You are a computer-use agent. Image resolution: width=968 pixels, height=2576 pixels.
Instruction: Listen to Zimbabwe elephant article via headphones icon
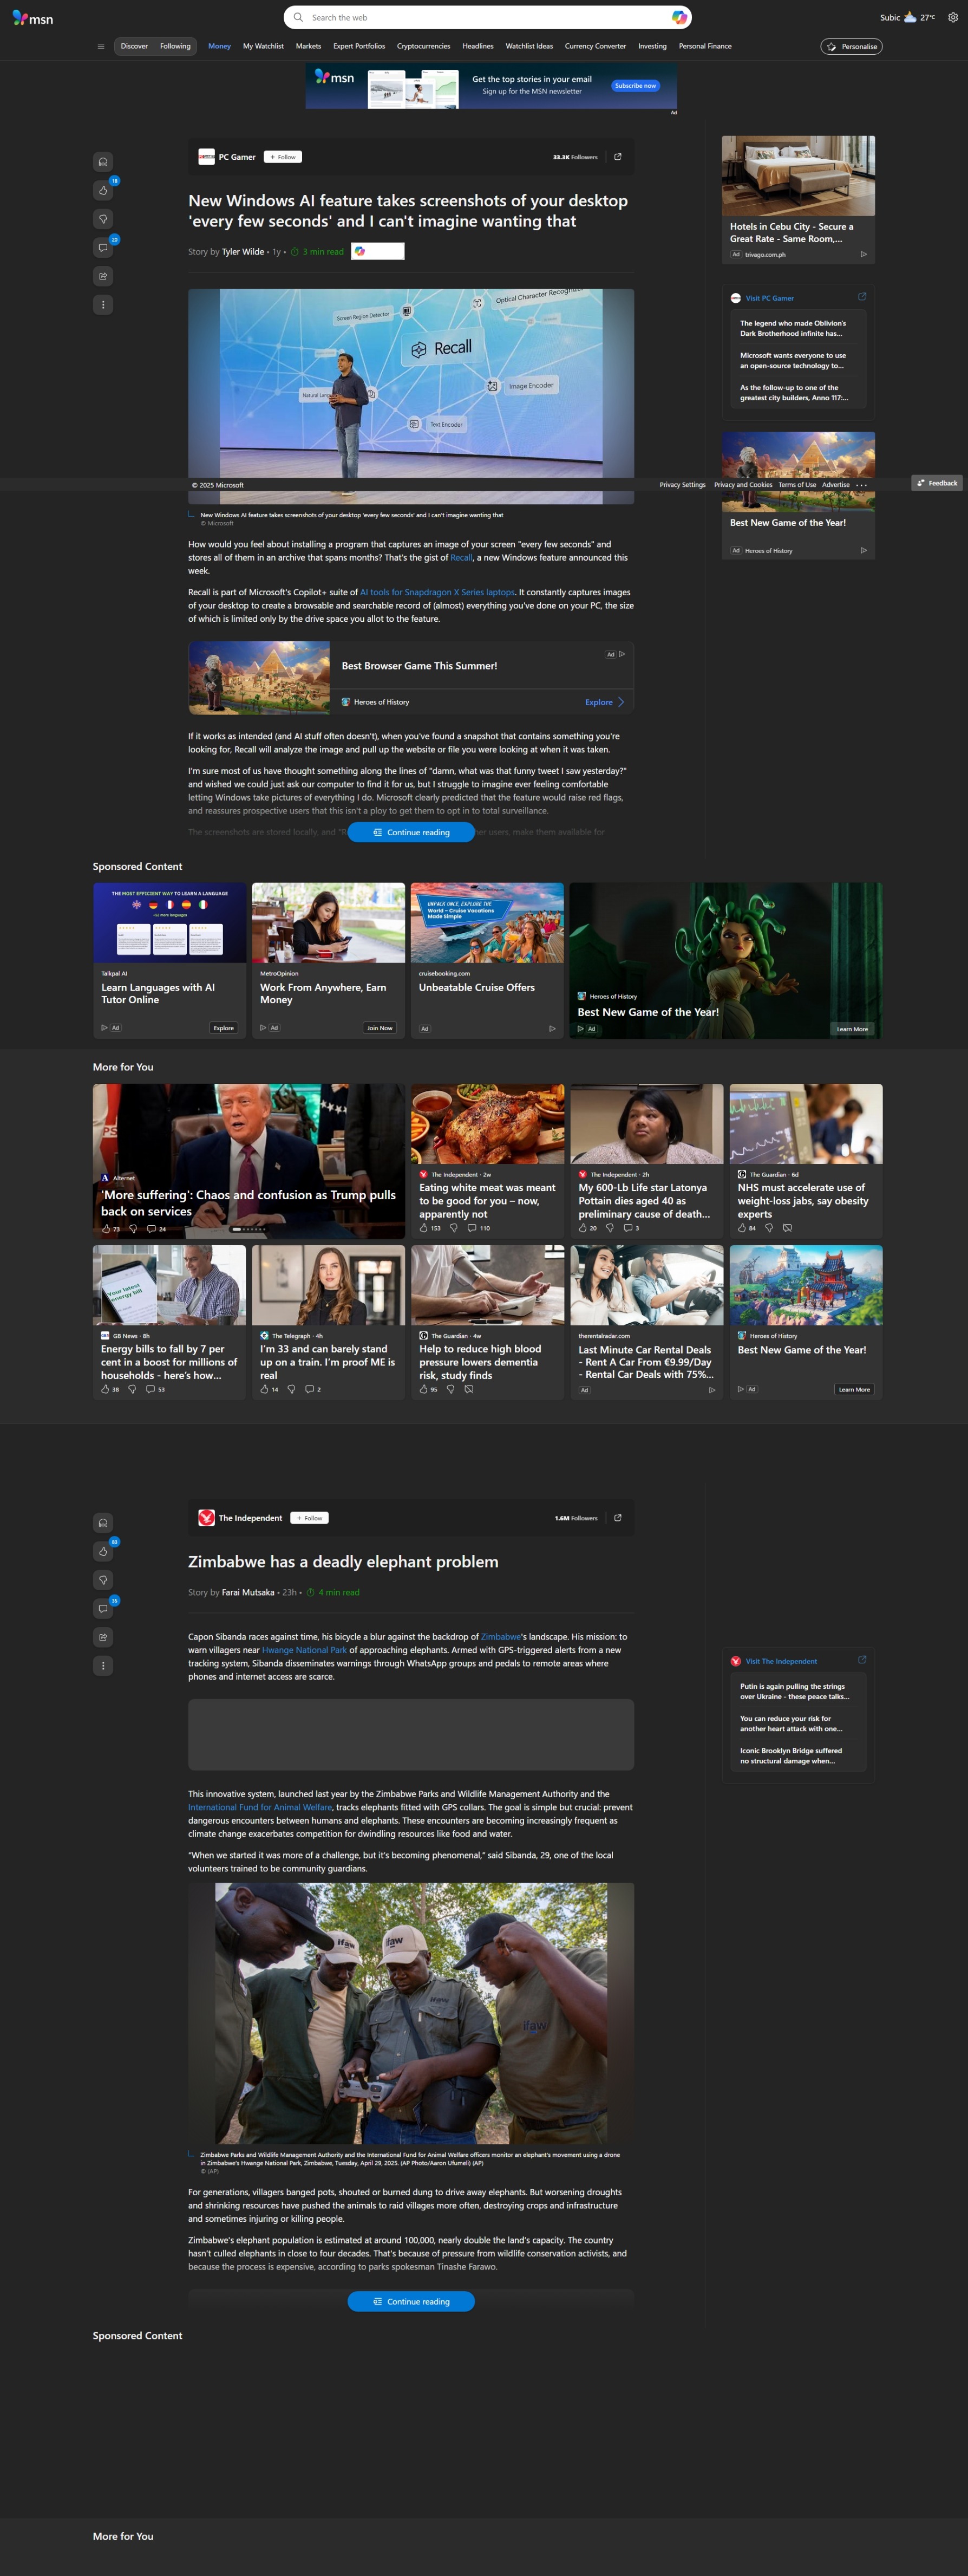(x=103, y=1523)
